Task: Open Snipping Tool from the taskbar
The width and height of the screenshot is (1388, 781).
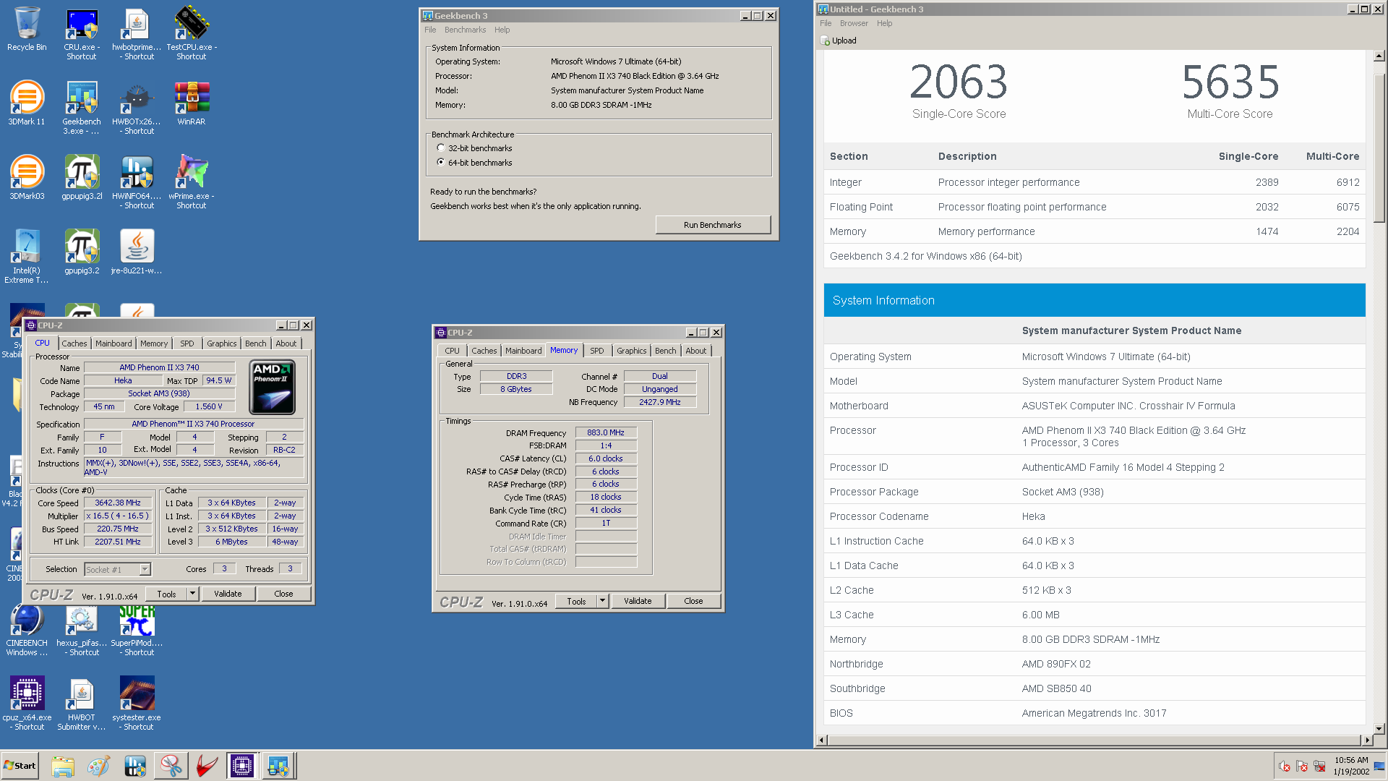Action: click(171, 766)
